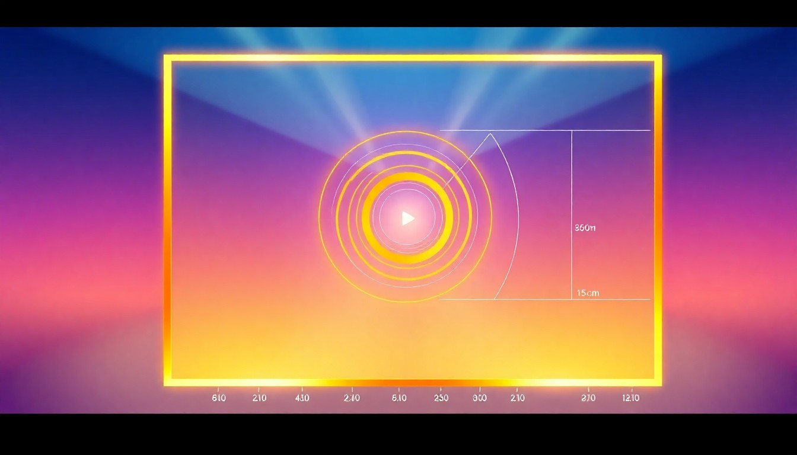This screenshot has height=455, width=797.
Task: Click the apex point of the arc sector
Action: pyautogui.click(x=490, y=134)
